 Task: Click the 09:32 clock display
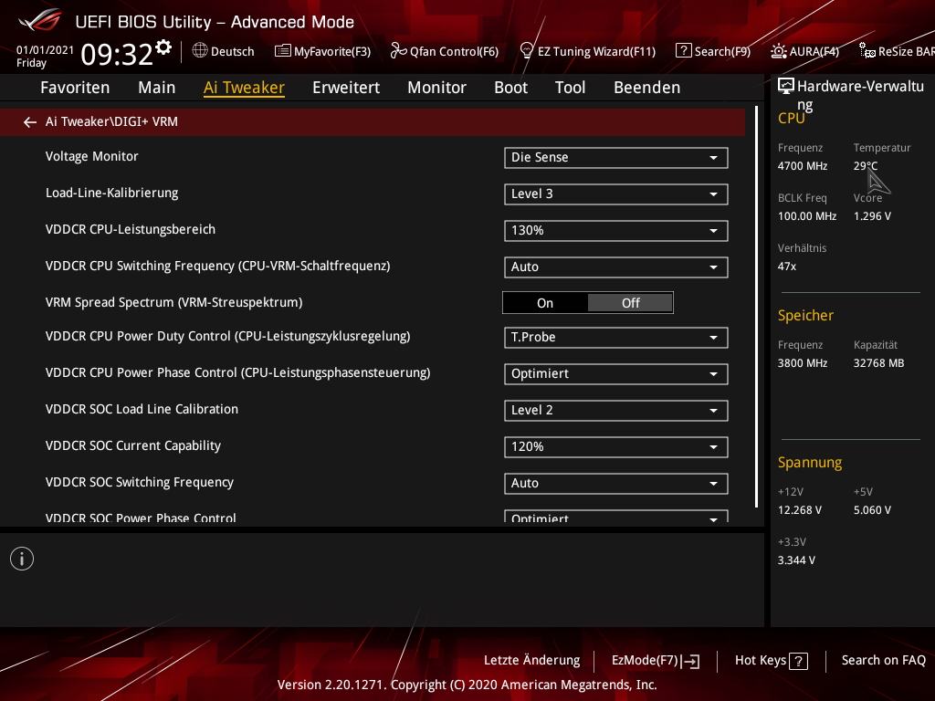pyautogui.click(x=117, y=54)
